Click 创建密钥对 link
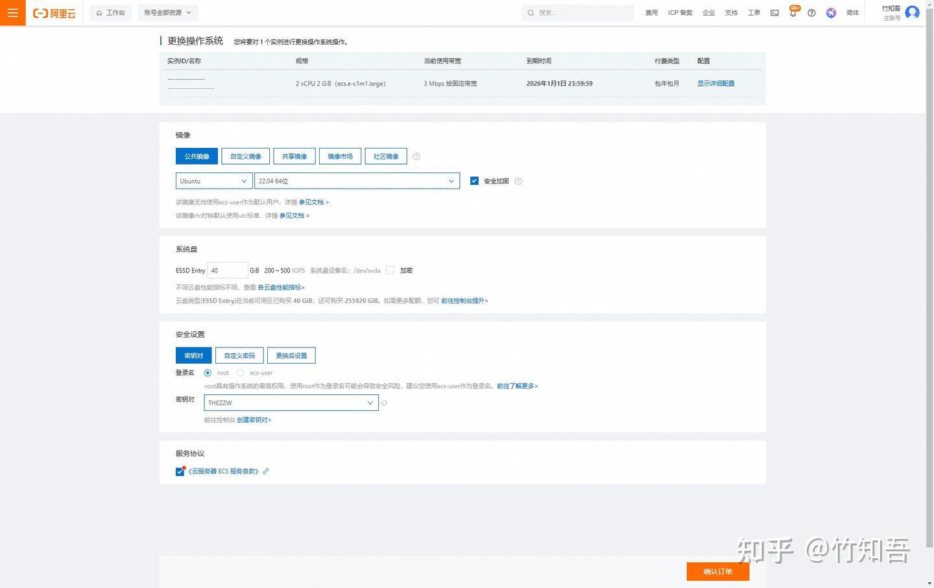Screen dimensions: 934x588 (254, 420)
